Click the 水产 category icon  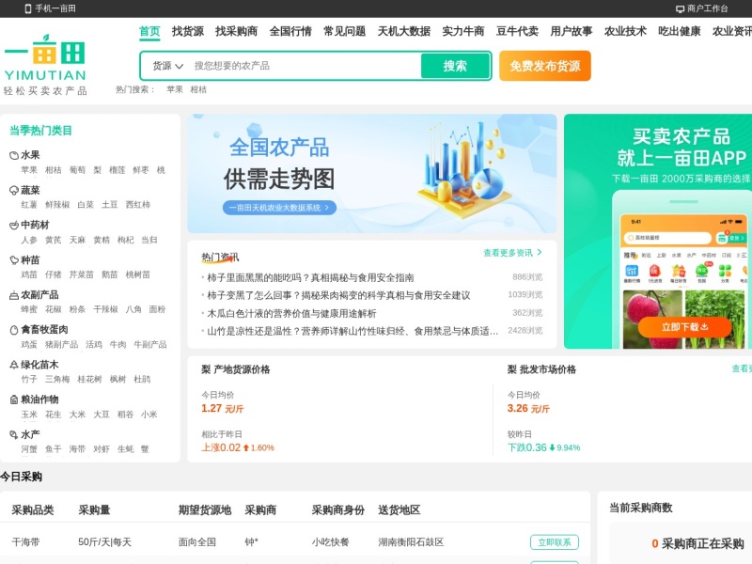point(14,434)
